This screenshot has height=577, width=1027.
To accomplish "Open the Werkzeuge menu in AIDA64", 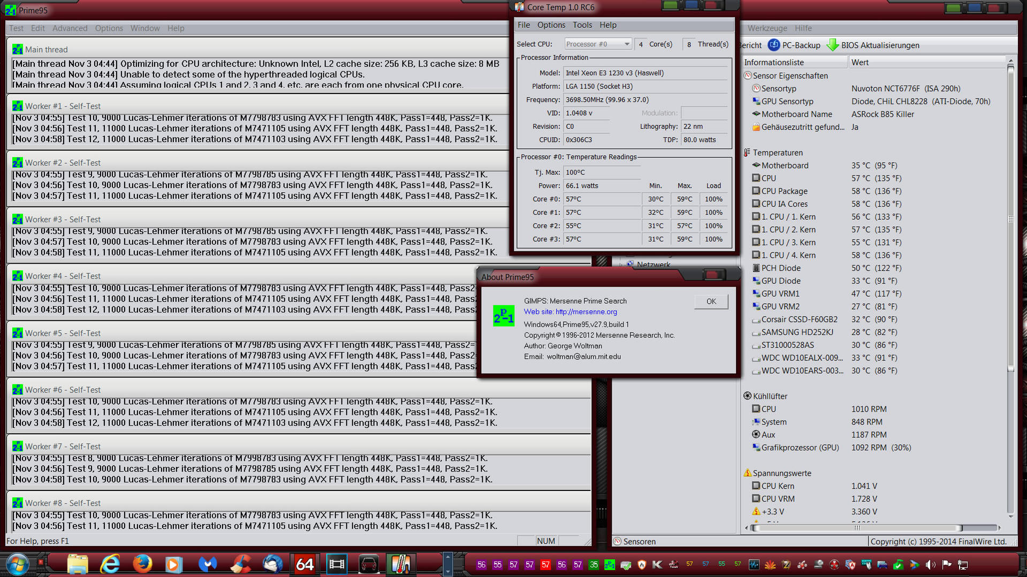I will coord(767,28).
